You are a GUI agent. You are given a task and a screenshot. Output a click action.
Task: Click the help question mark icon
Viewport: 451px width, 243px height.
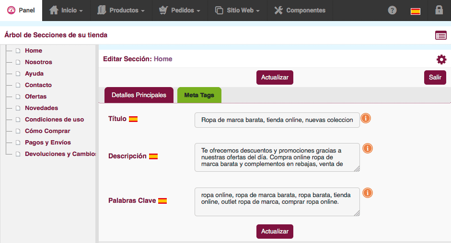(392, 10)
